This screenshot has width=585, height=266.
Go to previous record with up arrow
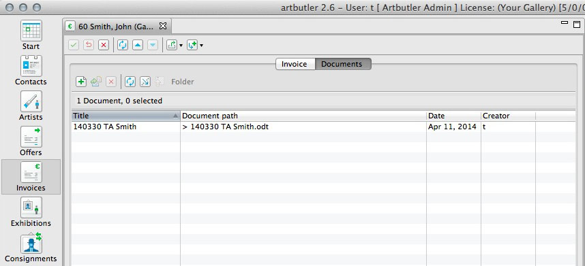coord(138,46)
